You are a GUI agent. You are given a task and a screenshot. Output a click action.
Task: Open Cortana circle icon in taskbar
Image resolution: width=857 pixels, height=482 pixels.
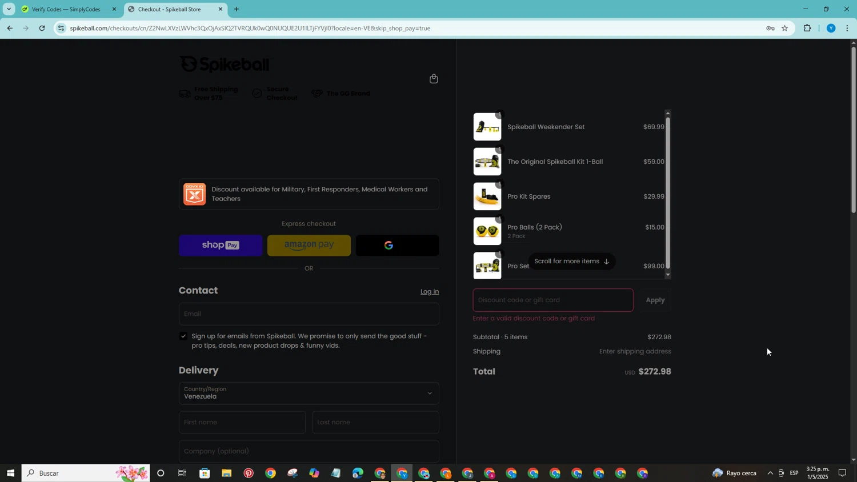tap(161, 473)
